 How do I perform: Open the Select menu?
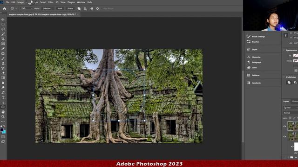(x=43, y=2)
